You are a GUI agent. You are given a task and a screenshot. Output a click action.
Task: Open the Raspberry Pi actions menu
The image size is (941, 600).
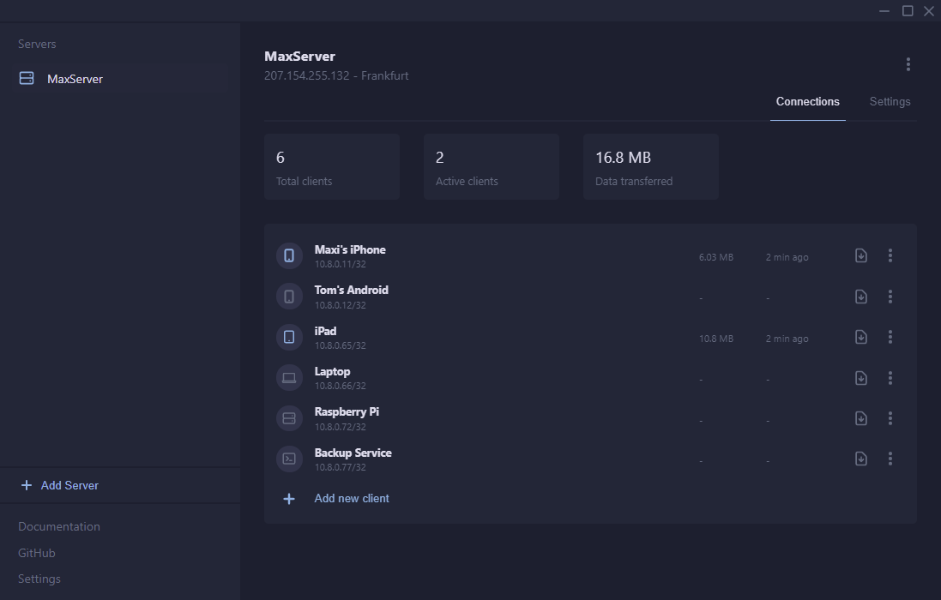tap(890, 418)
